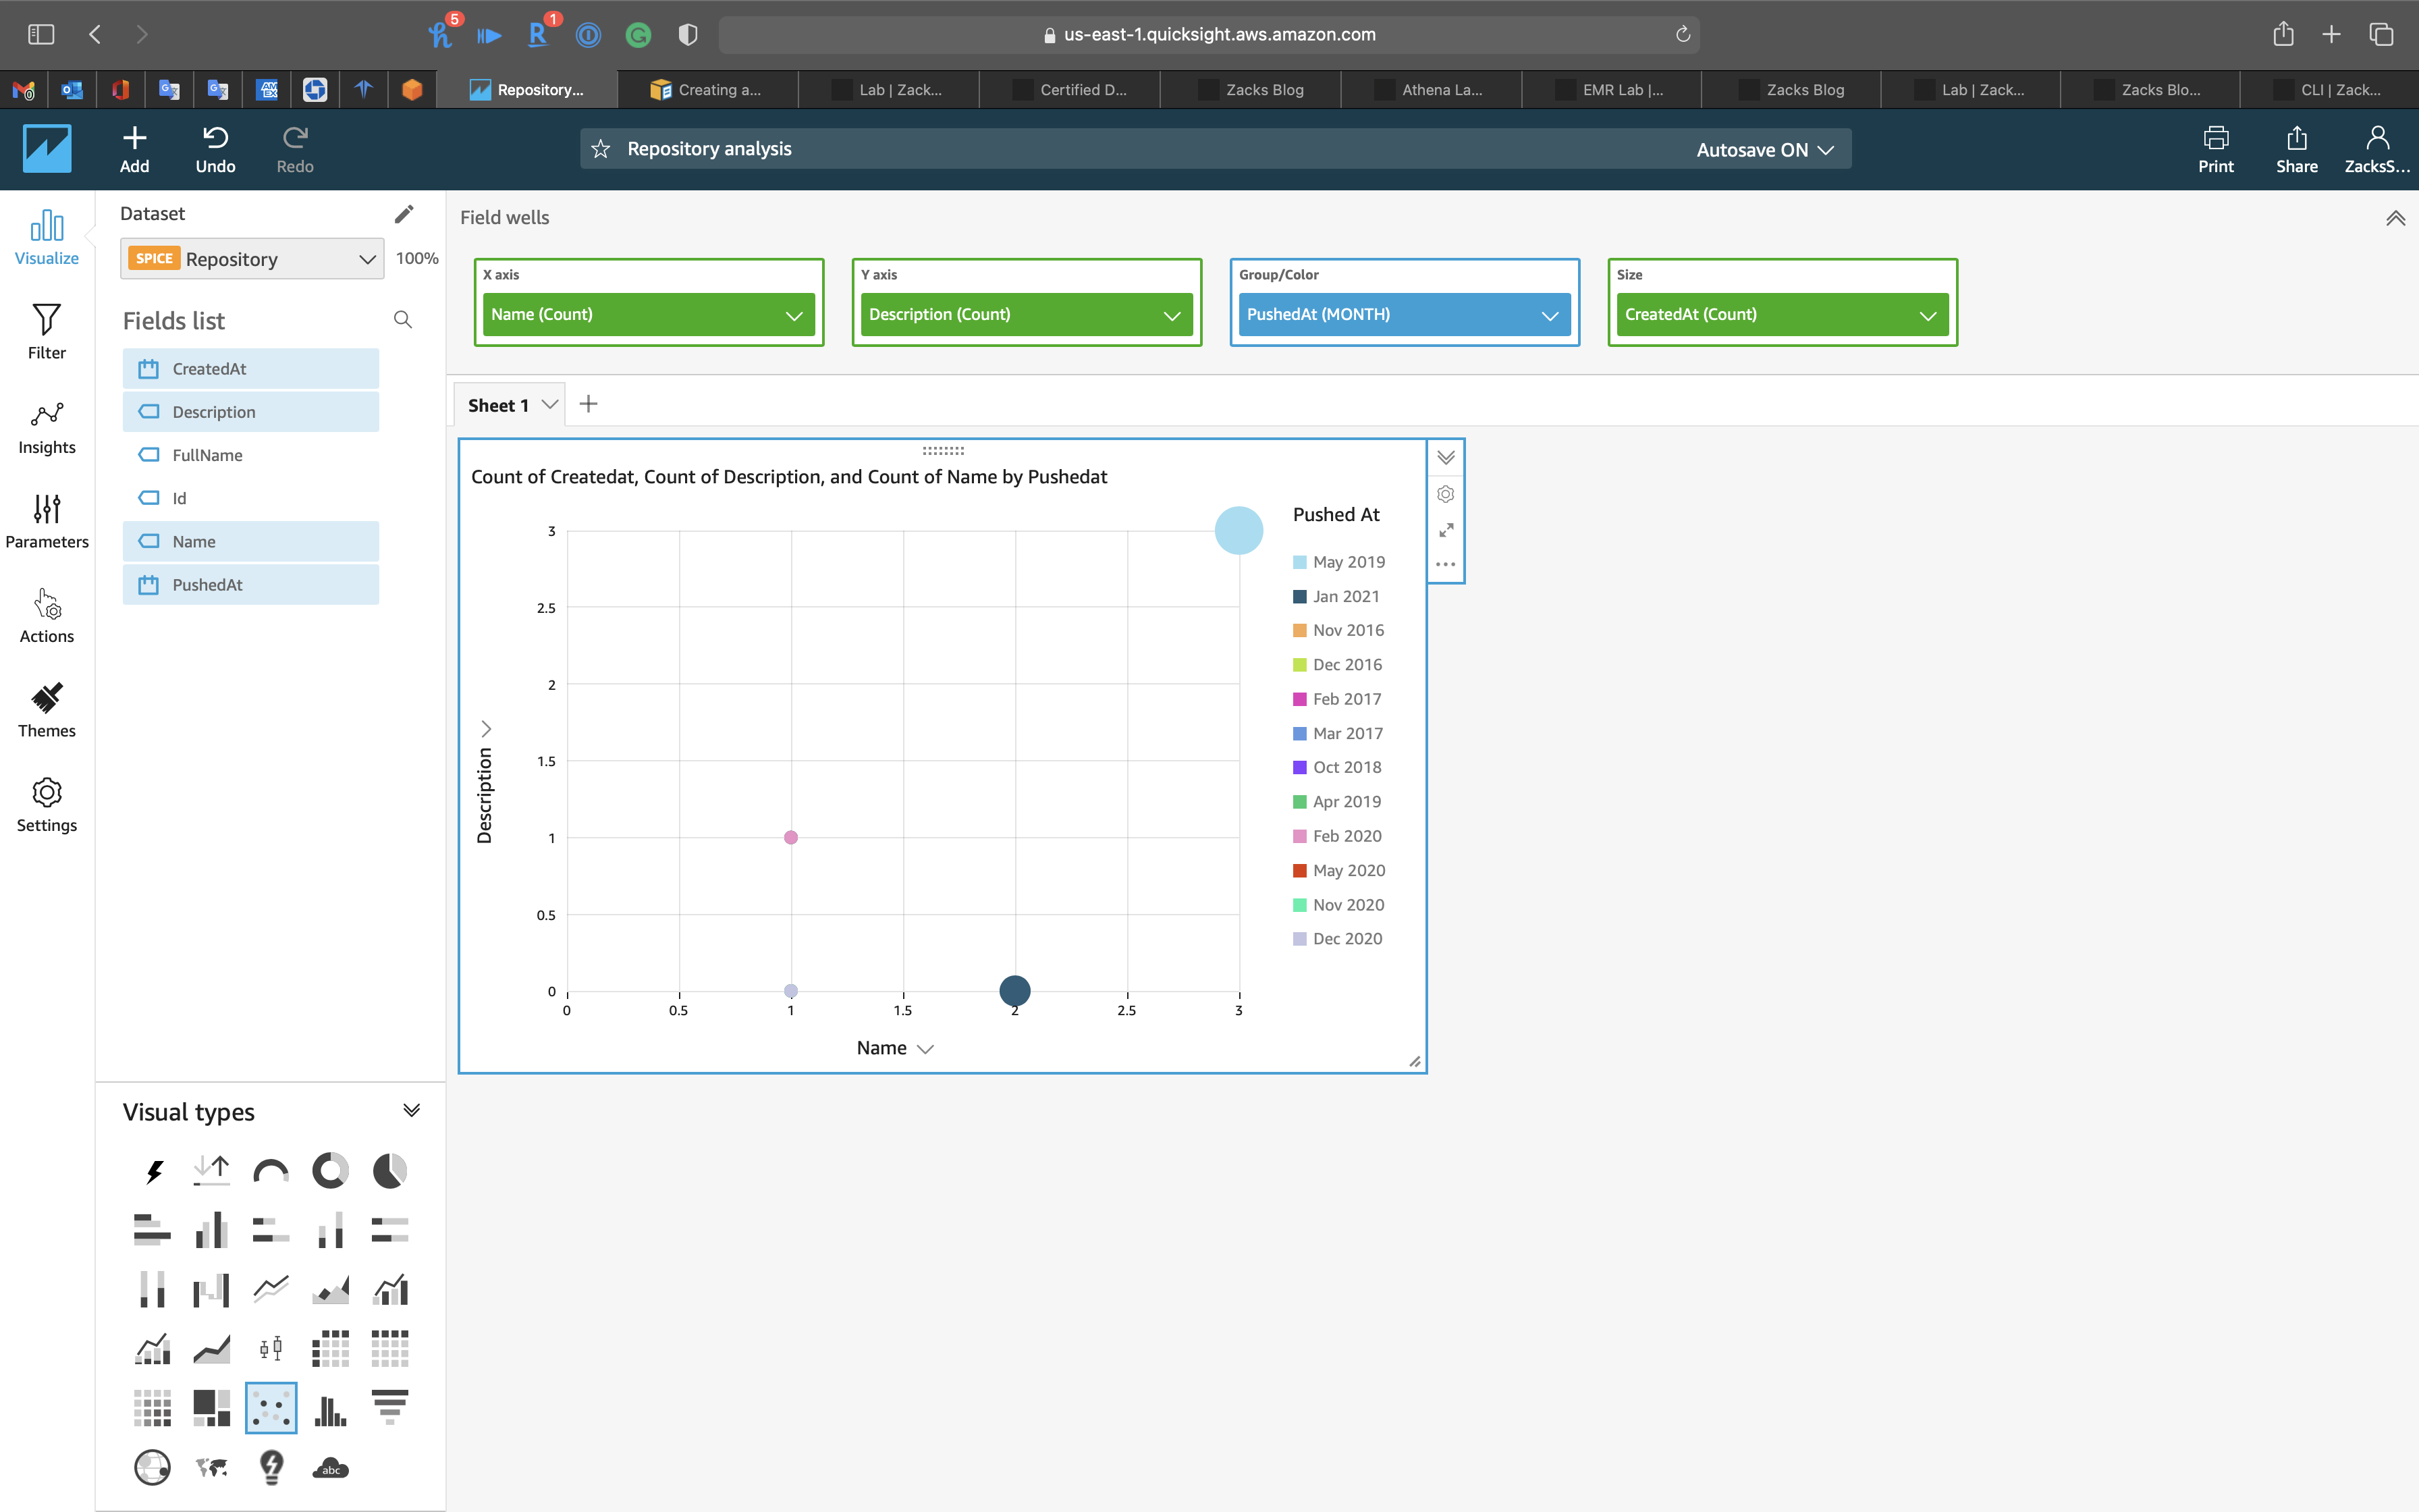Open the Parameters panel
This screenshot has width=2419, height=1512.
pyautogui.click(x=46, y=521)
